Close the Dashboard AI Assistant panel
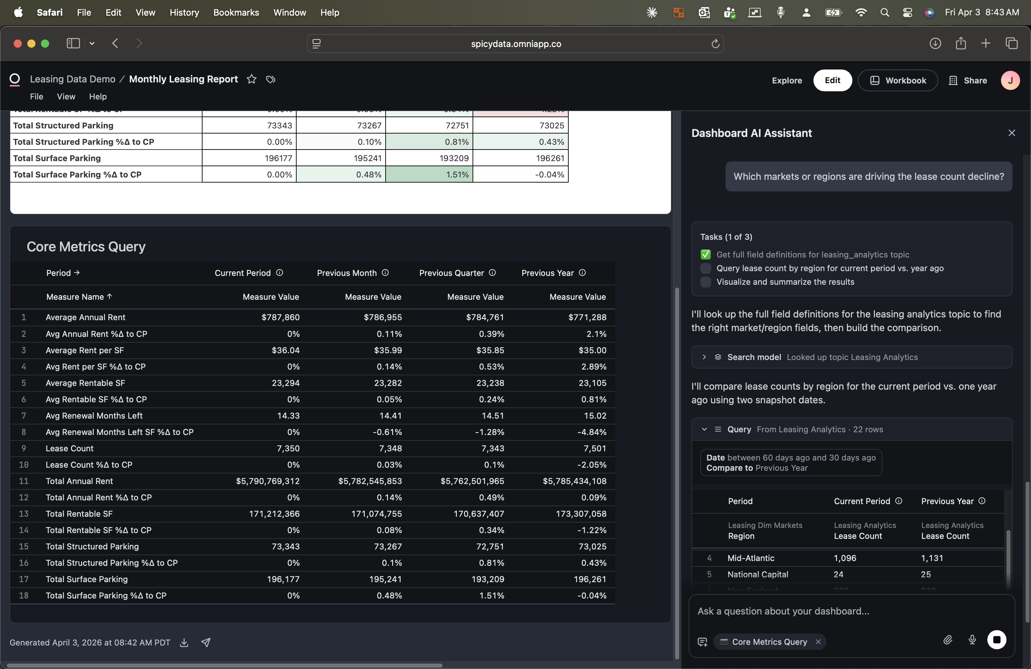This screenshot has height=669, width=1031. coord(1012,133)
